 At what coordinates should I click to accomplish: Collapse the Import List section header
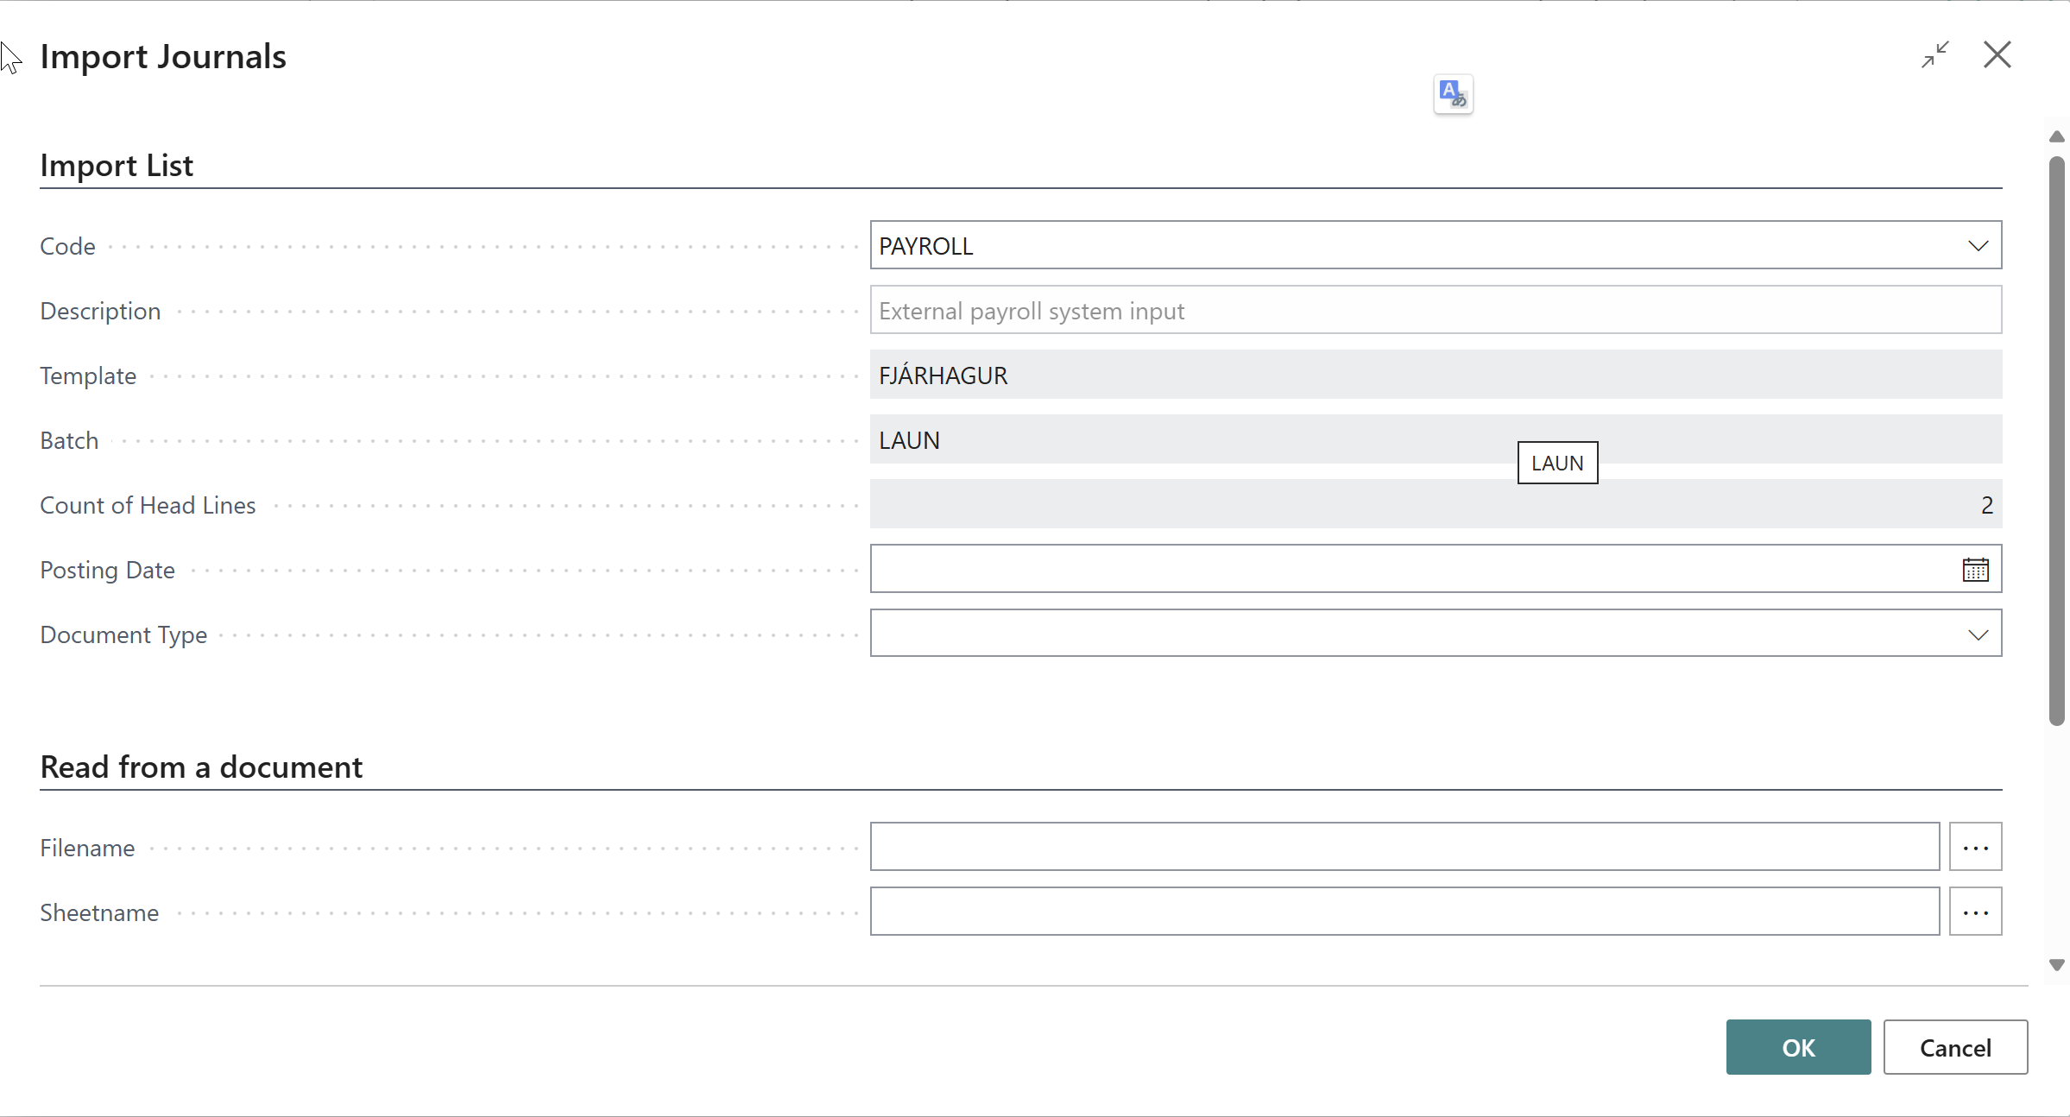(x=117, y=165)
